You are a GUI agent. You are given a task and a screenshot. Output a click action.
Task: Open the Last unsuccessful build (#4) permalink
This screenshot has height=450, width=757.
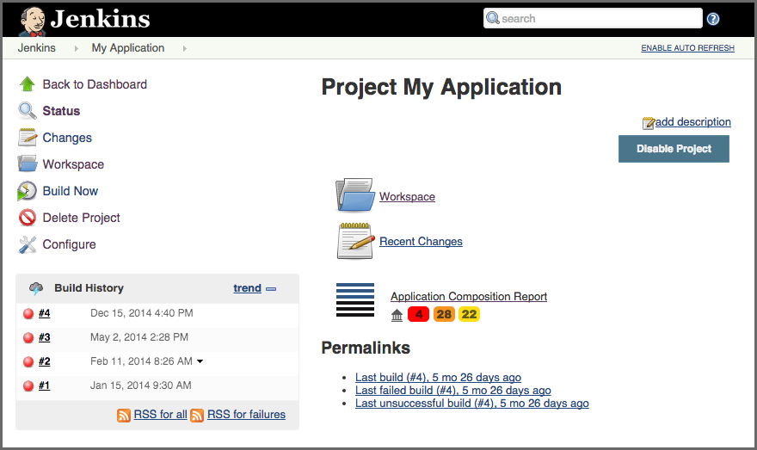coord(472,404)
